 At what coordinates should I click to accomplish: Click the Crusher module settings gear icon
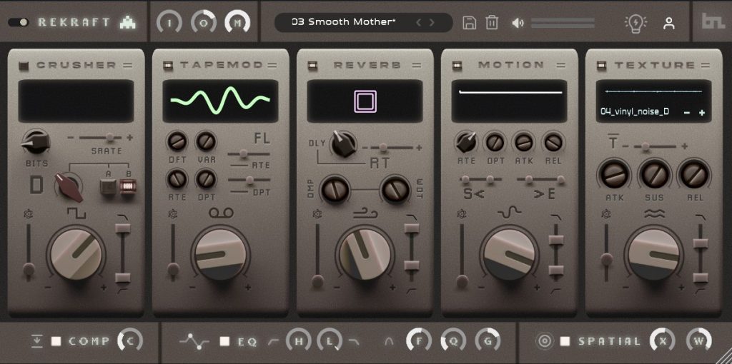(27, 213)
